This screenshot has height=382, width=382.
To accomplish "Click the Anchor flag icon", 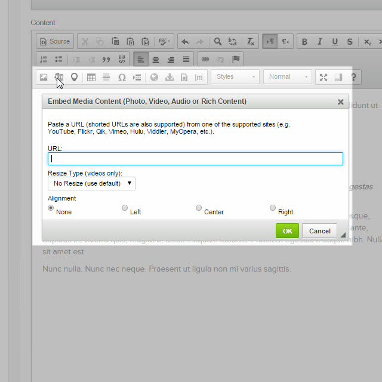I will click(236, 59).
